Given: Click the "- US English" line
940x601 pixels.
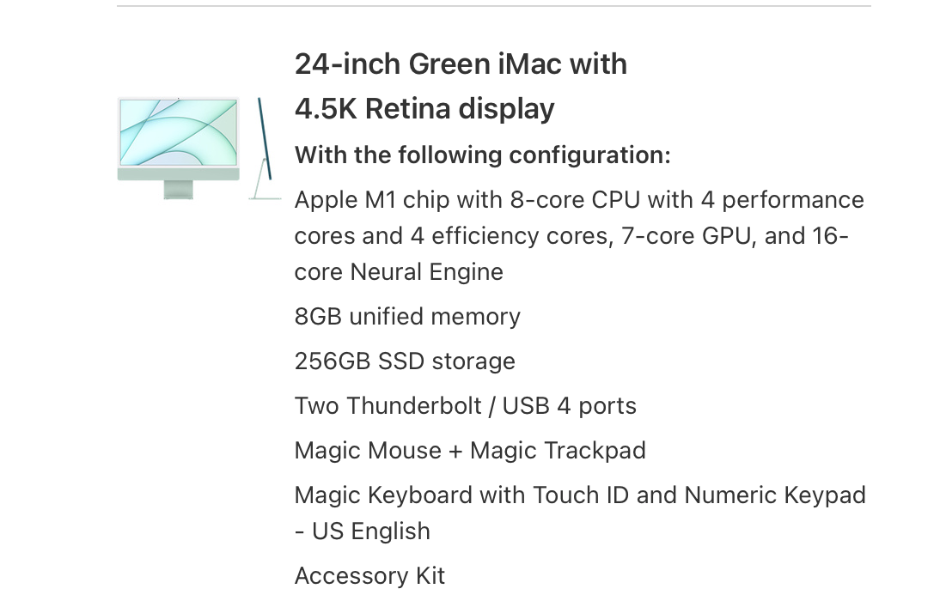Looking at the screenshot, I should click(x=362, y=531).
